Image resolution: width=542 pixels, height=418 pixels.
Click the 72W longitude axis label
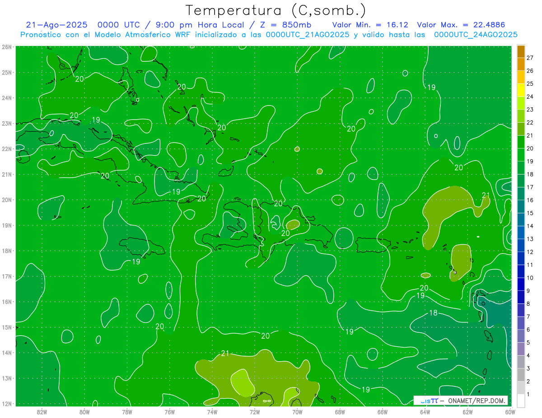(255, 412)
